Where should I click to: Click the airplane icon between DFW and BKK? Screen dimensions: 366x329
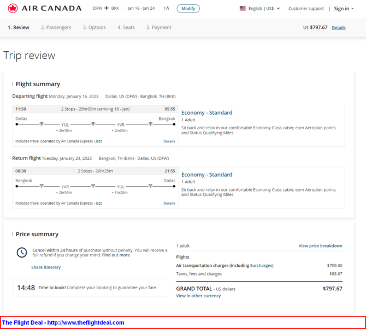tap(107, 8)
